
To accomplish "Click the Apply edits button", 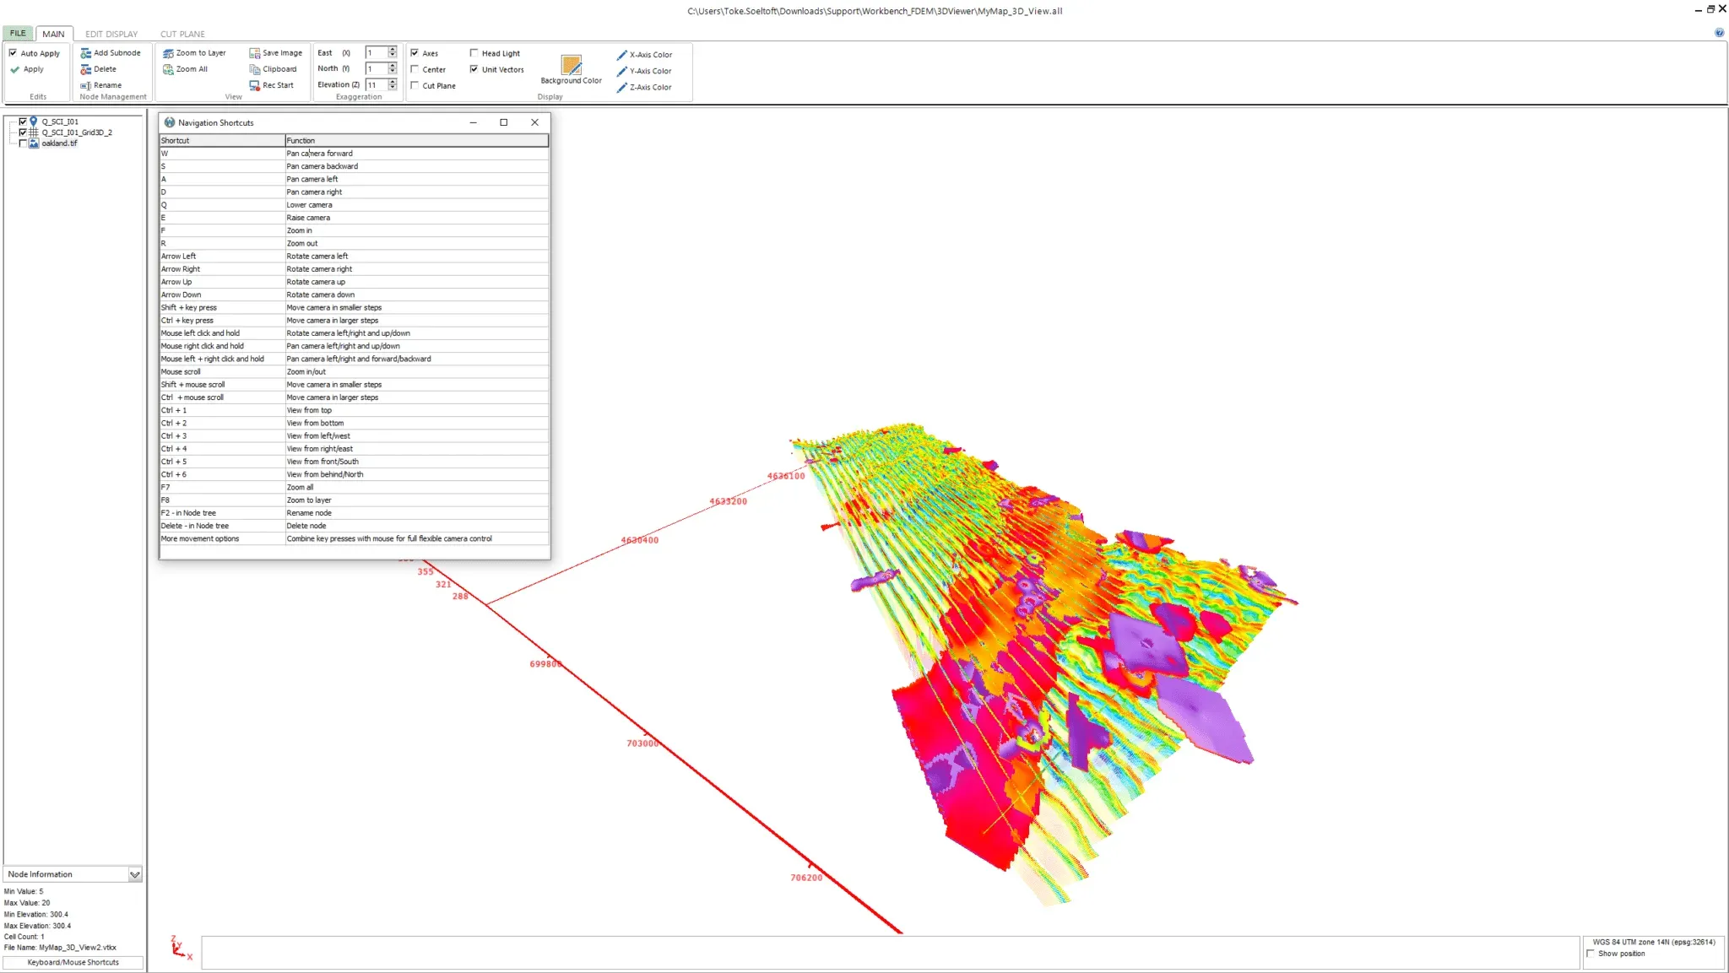I will [33, 69].
